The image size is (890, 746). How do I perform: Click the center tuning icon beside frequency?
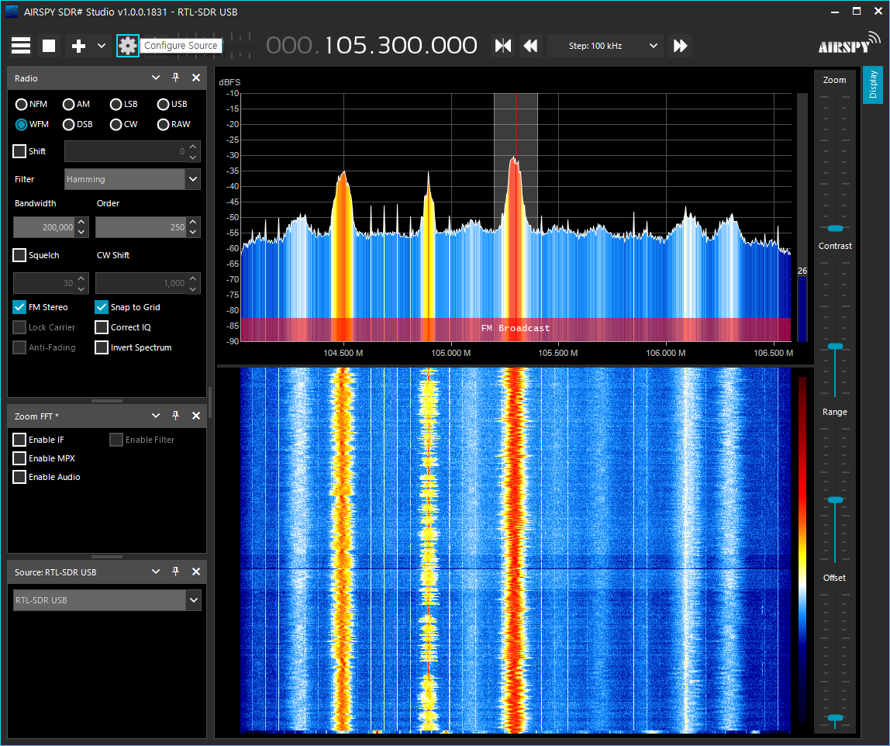503,46
